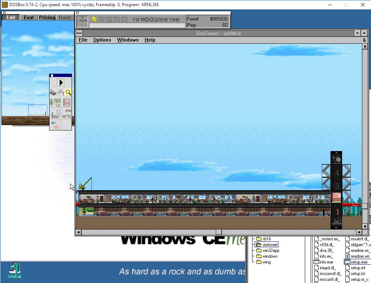
Task: Click the elevator machinery below floor 1
Action: [x=336, y=223]
